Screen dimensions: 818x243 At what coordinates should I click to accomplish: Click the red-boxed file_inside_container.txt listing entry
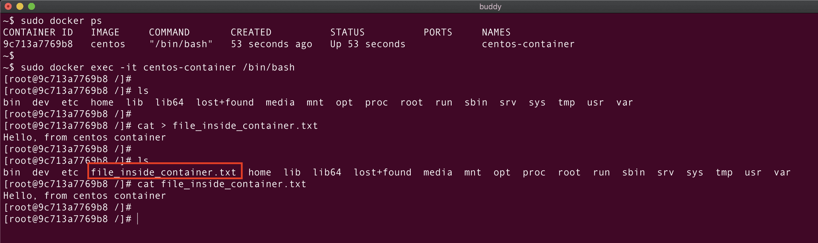(164, 172)
